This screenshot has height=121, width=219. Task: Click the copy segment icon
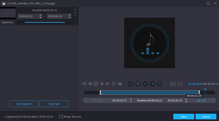[x=153, y=84]
